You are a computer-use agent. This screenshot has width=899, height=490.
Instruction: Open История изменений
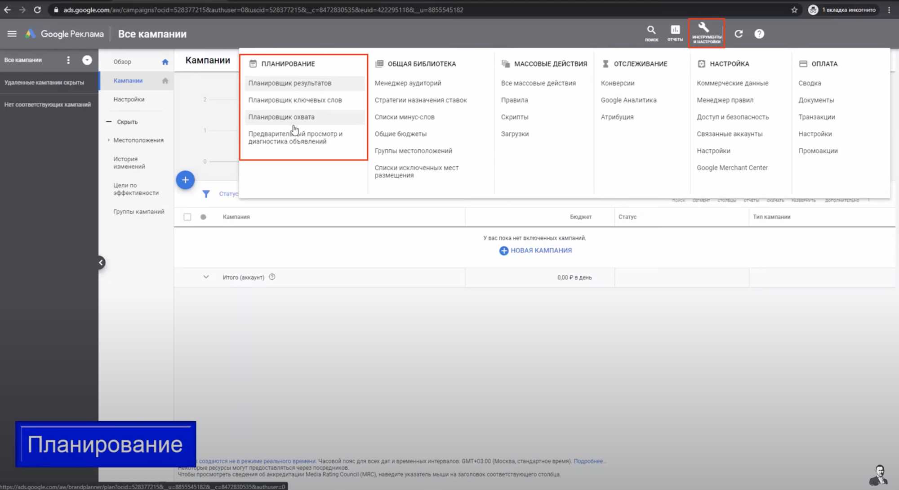[x=129, y=163]
